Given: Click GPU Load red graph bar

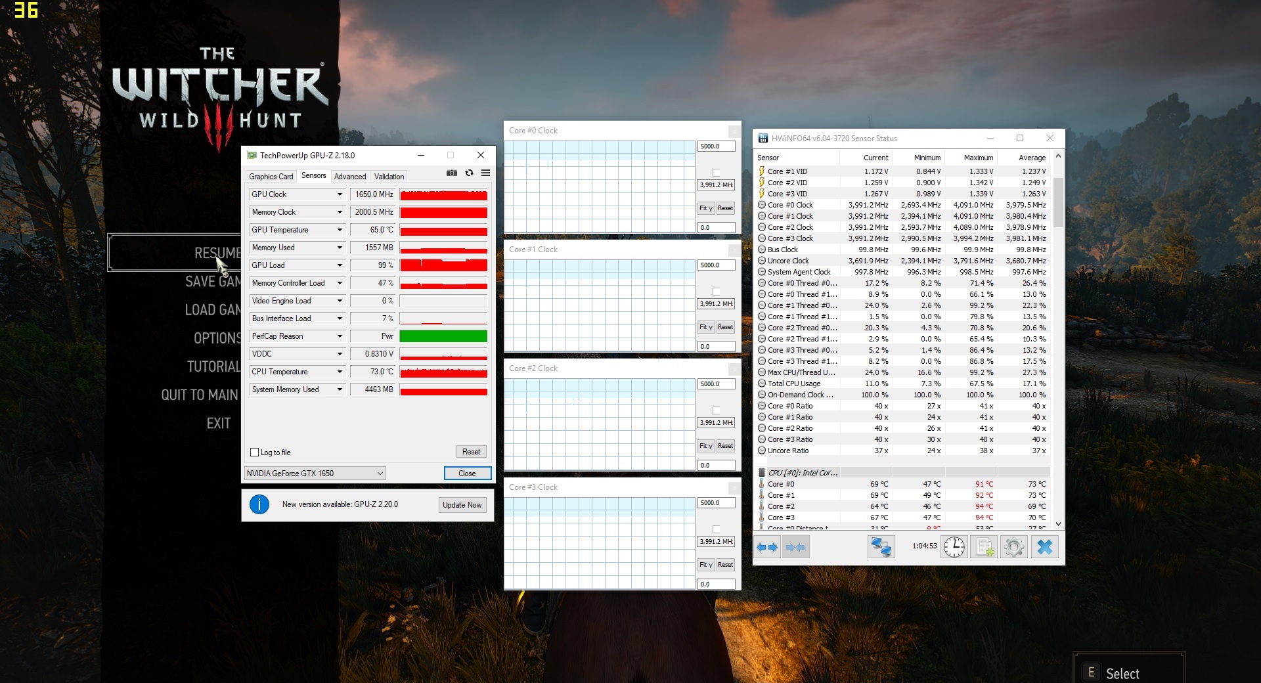Looking at the screenshot, I should pos(443,265).
